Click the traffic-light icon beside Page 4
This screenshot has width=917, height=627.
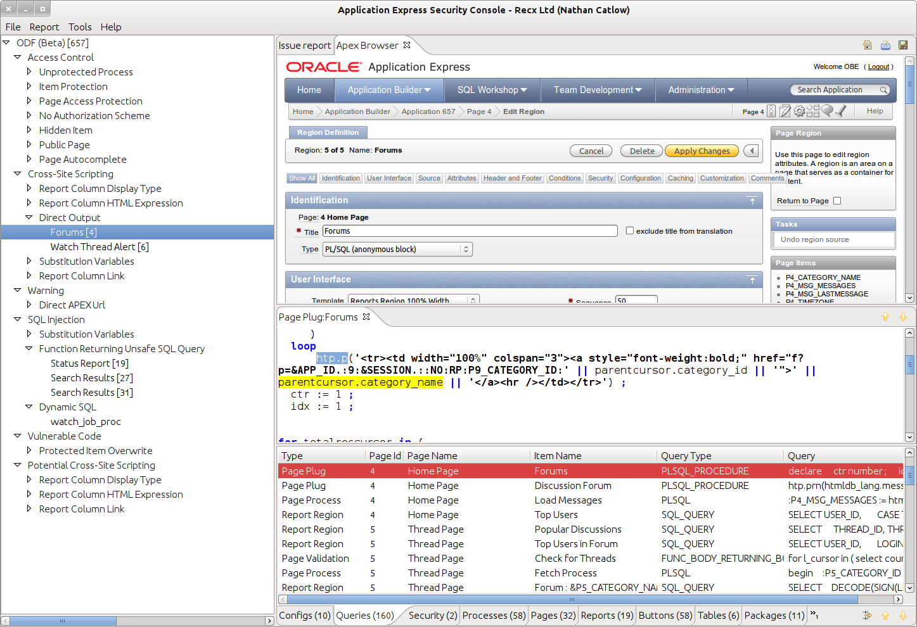pos(771,111)
